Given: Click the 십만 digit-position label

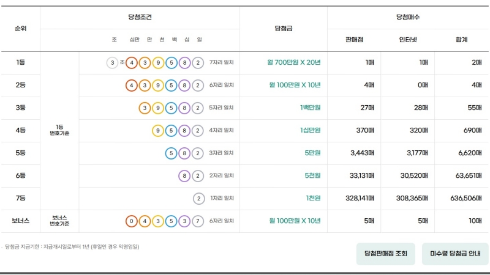Looking at the screenshot, I should click(x=135, y=40).
